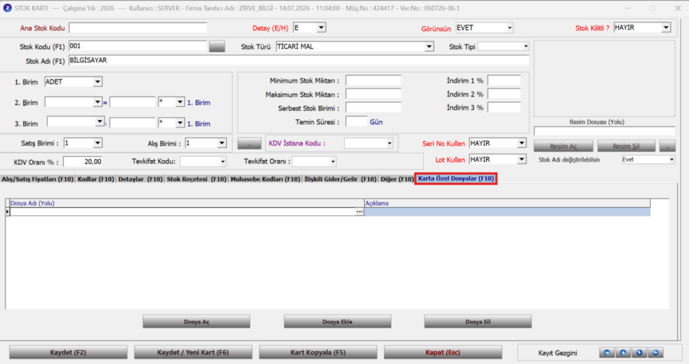
Task: Click Açıklama cell in file grid
Action: 507,212
